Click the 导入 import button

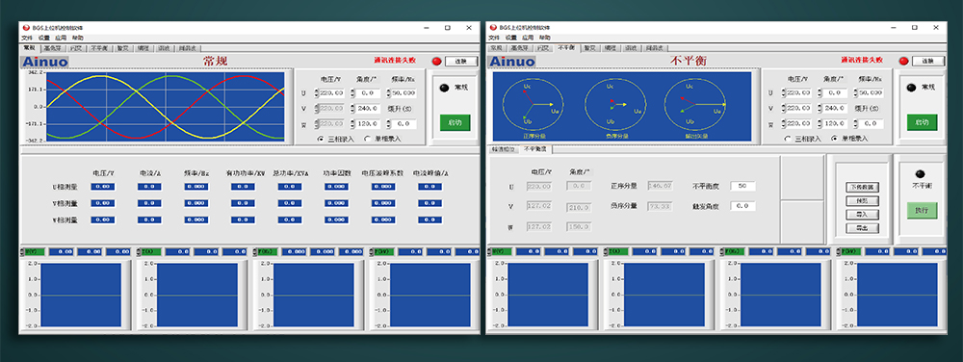click(862, 214)
